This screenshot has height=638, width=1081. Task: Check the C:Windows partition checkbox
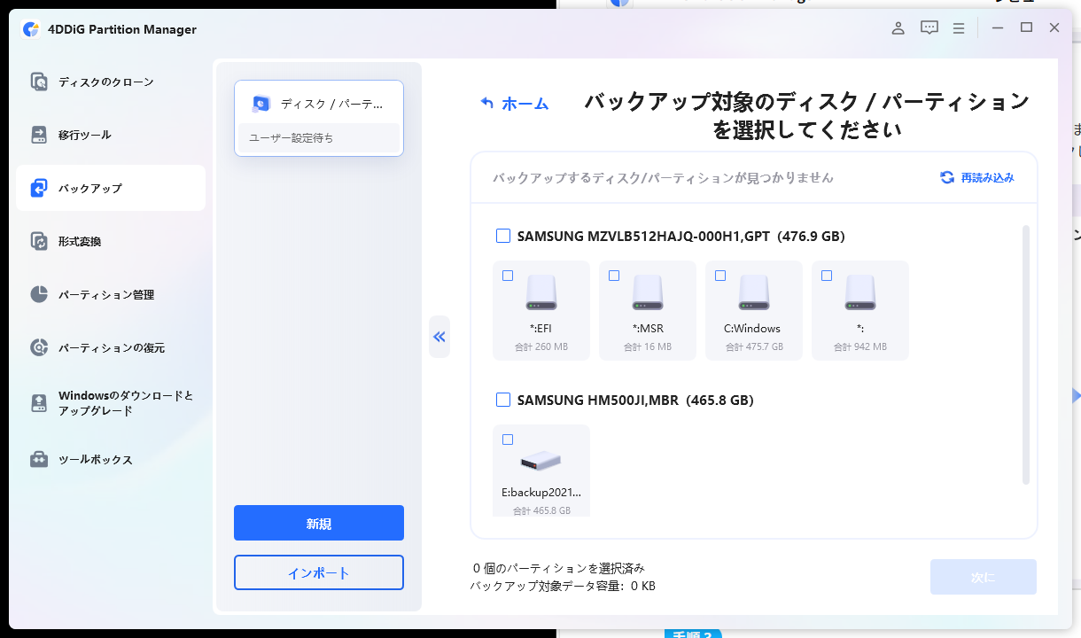tap(720, 276)
